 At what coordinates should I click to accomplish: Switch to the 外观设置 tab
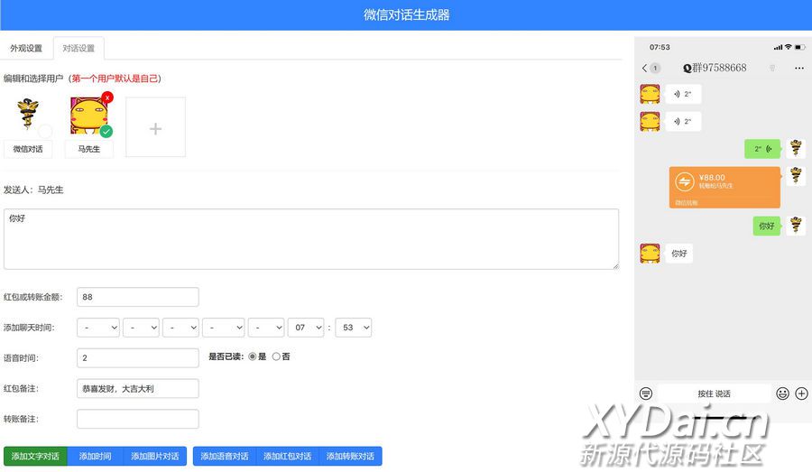26,48
